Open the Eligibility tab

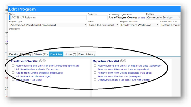(26, 54)
